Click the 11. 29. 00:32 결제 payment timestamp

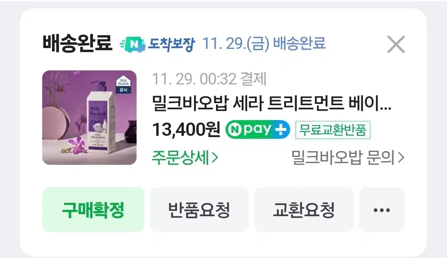[x=209, y=79]
